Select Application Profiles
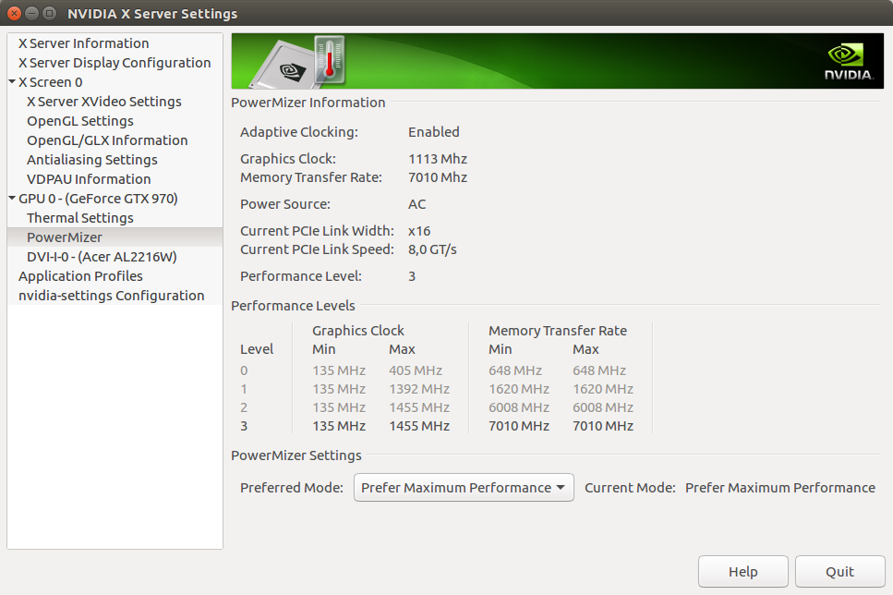This screenshot has width=893, height=595. point(80,275)
